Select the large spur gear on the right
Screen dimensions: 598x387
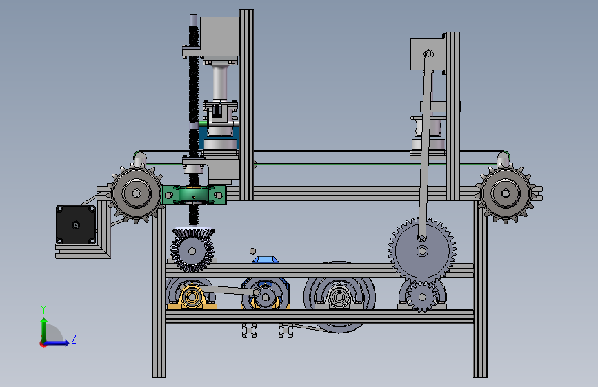[422, 251]
